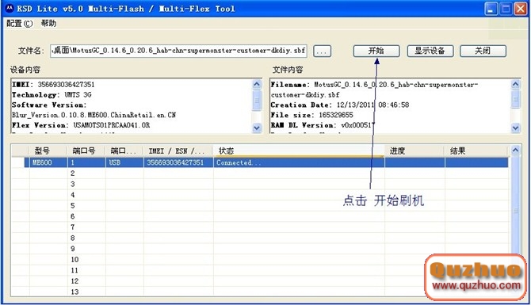Open the 帮助 menu
The image size is (531, 305).
[x=49, y=23]
